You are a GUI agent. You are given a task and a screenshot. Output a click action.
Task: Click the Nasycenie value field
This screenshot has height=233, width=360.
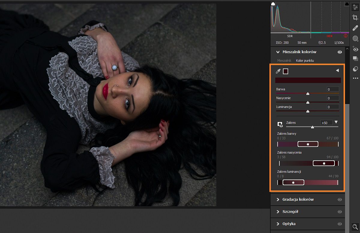click(333, 98)
